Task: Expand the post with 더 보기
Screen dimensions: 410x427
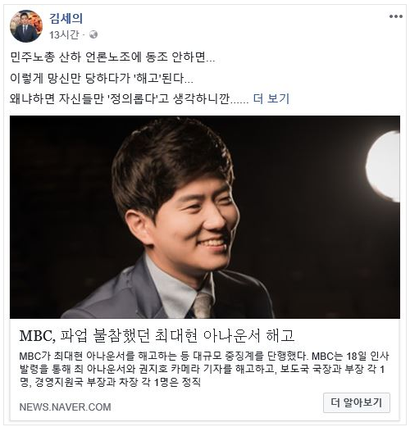Action: coord(271,98)
